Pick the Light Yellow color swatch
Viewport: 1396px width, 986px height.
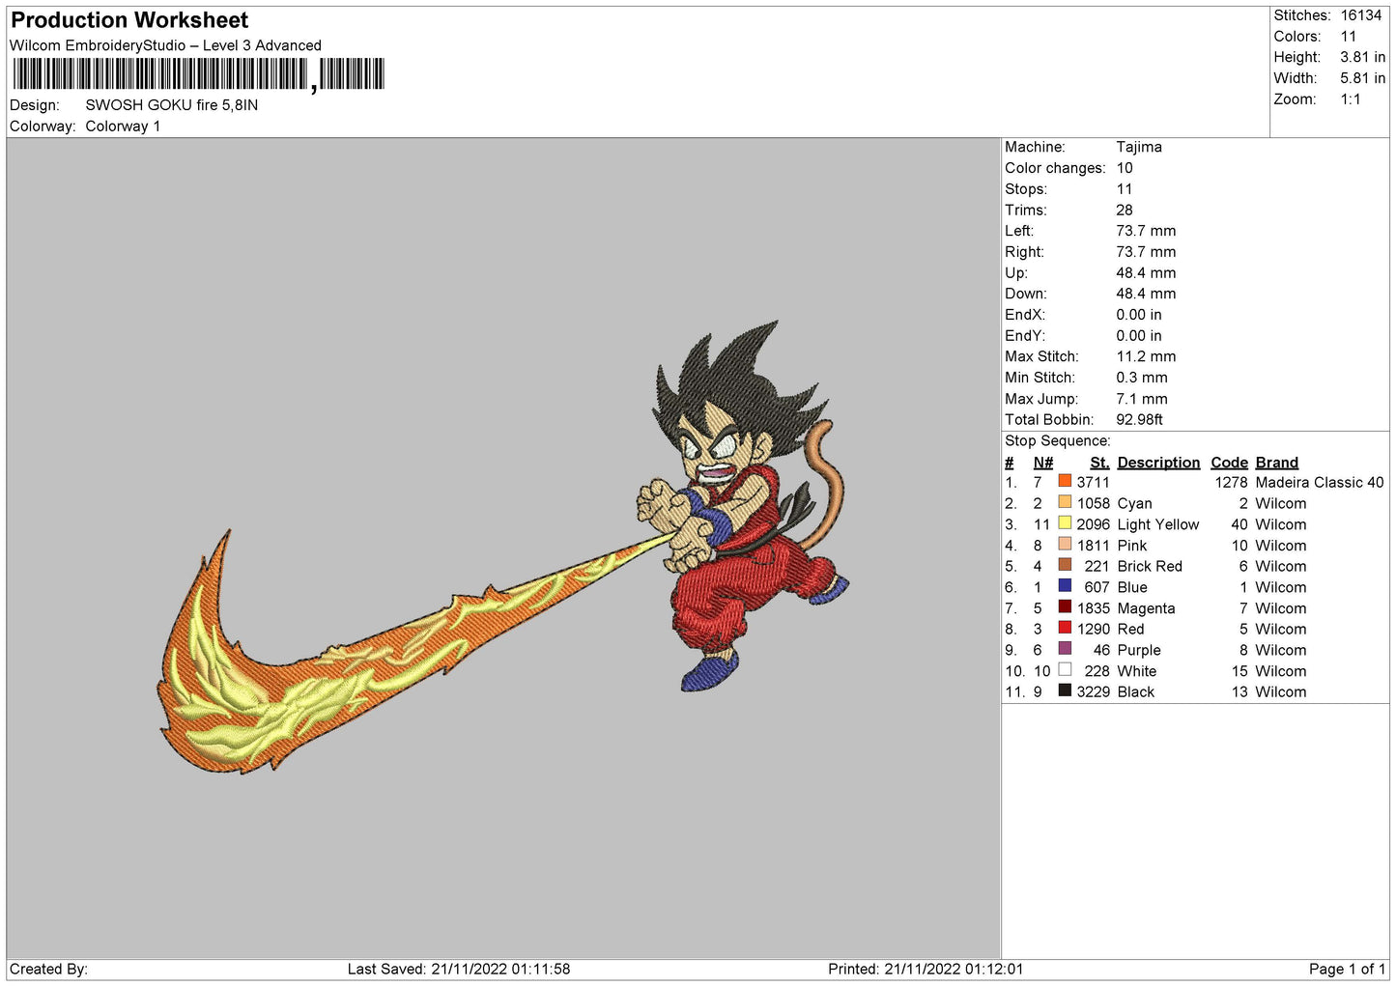(x=1065, y=523)
